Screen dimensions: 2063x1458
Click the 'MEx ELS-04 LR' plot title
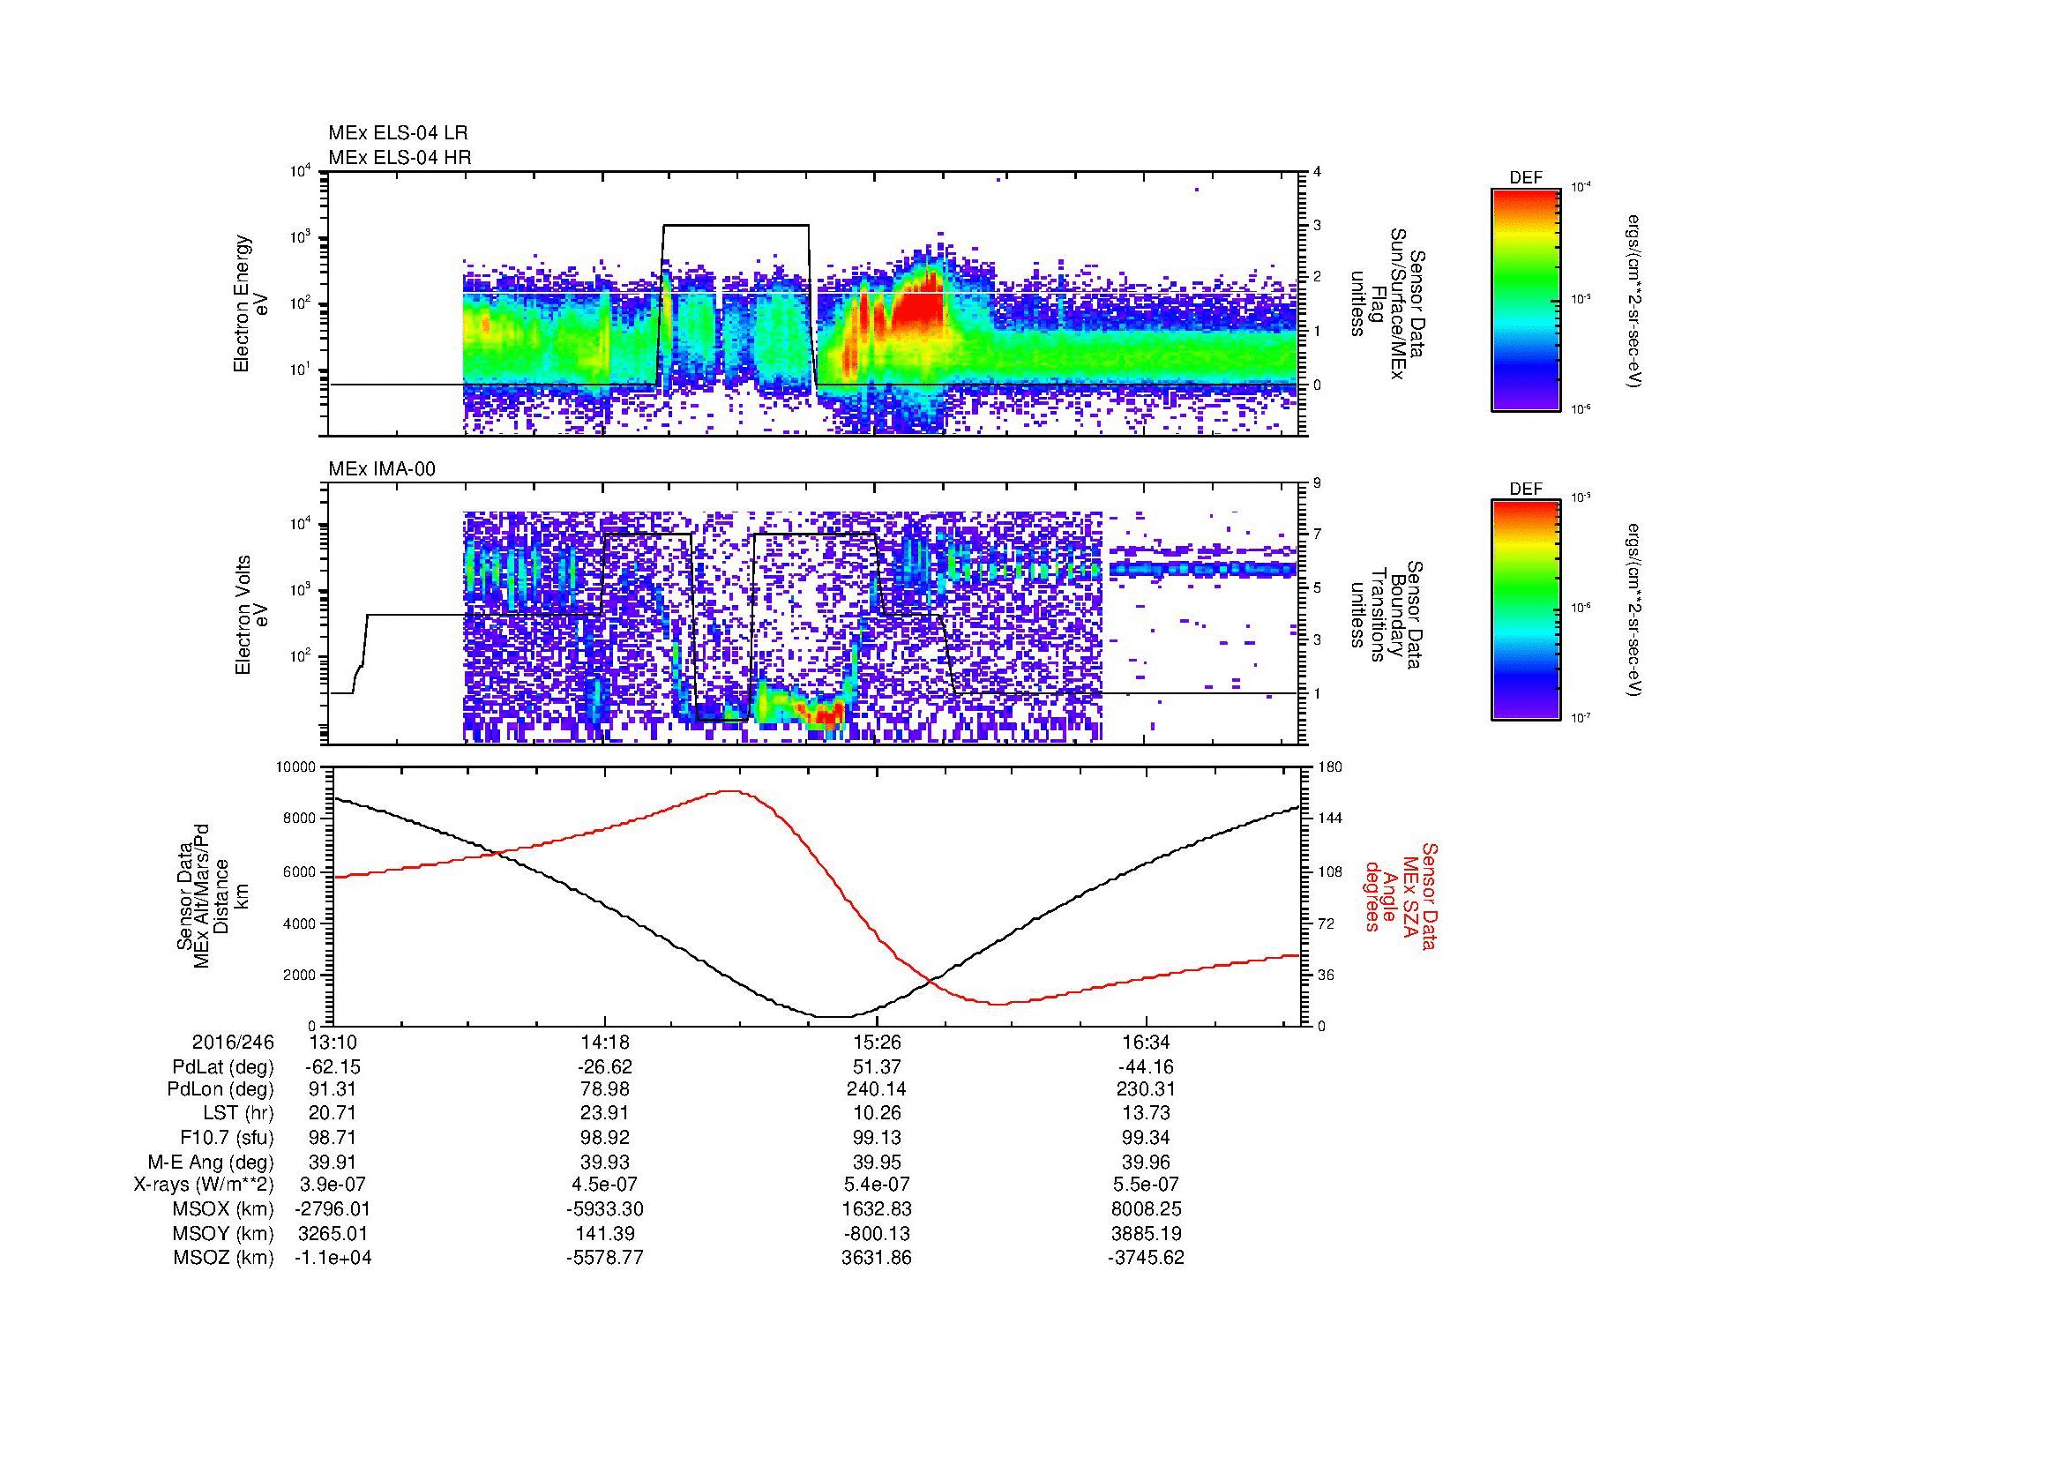398,133
